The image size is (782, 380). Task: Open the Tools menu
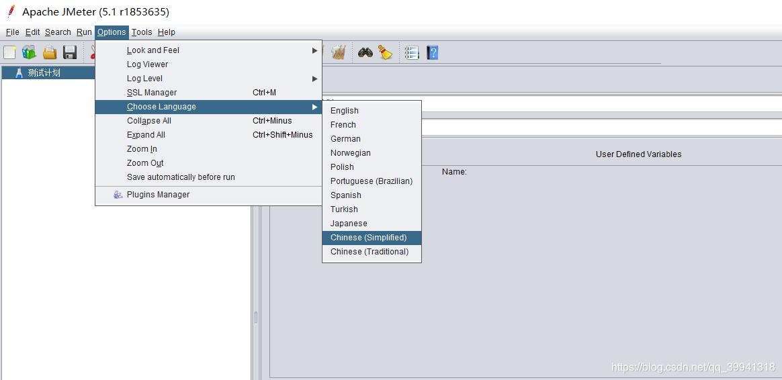pos(142,32)
